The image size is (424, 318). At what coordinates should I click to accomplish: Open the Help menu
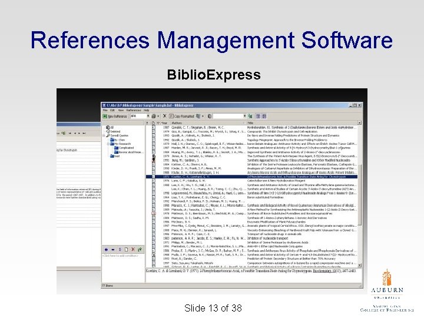pyautogui.click(x=146, y=110)
